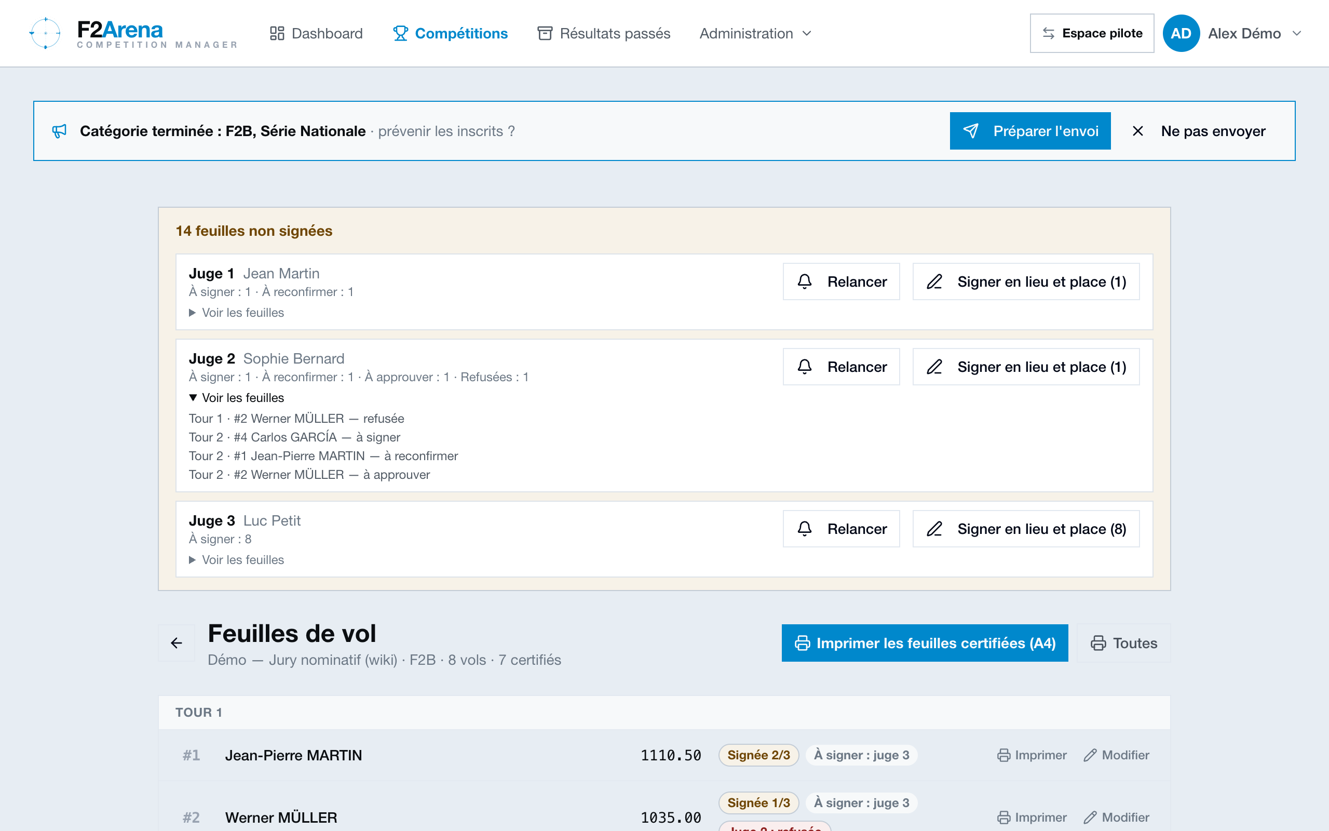
Task: Click 'À signer : juge 3' on row #1
Action: click(861, 755)
